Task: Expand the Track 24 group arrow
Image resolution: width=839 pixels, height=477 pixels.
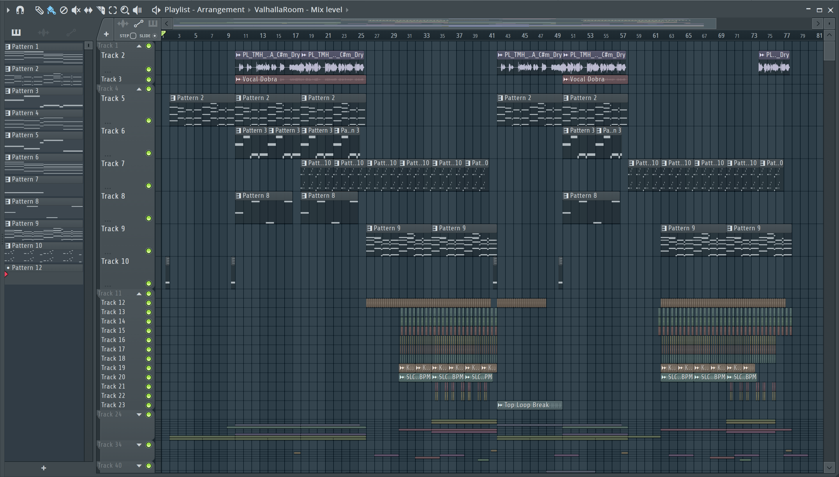Action: (139, 414)
